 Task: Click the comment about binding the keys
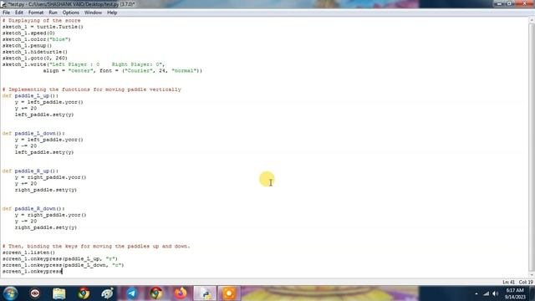pos(96,246)
